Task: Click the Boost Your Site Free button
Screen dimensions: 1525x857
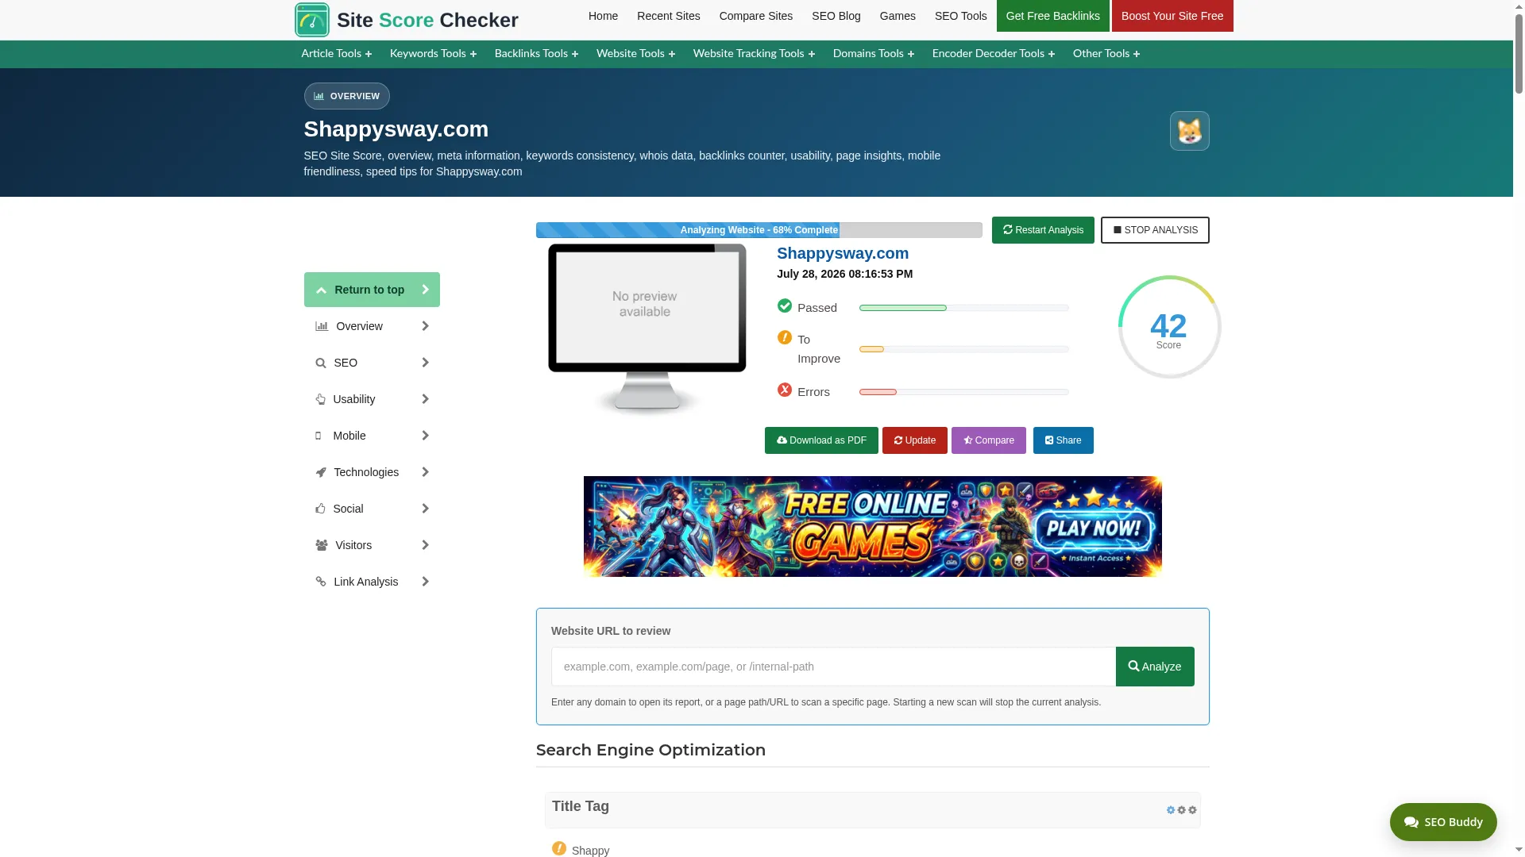Action: point(1172,16)
